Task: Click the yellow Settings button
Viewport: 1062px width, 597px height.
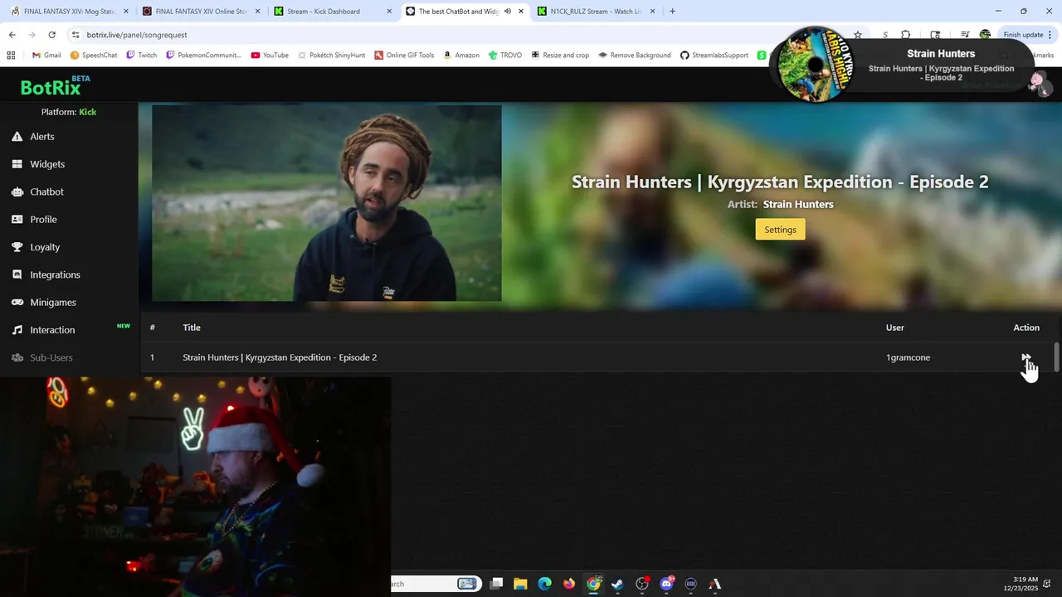Action: coord(780,230)
